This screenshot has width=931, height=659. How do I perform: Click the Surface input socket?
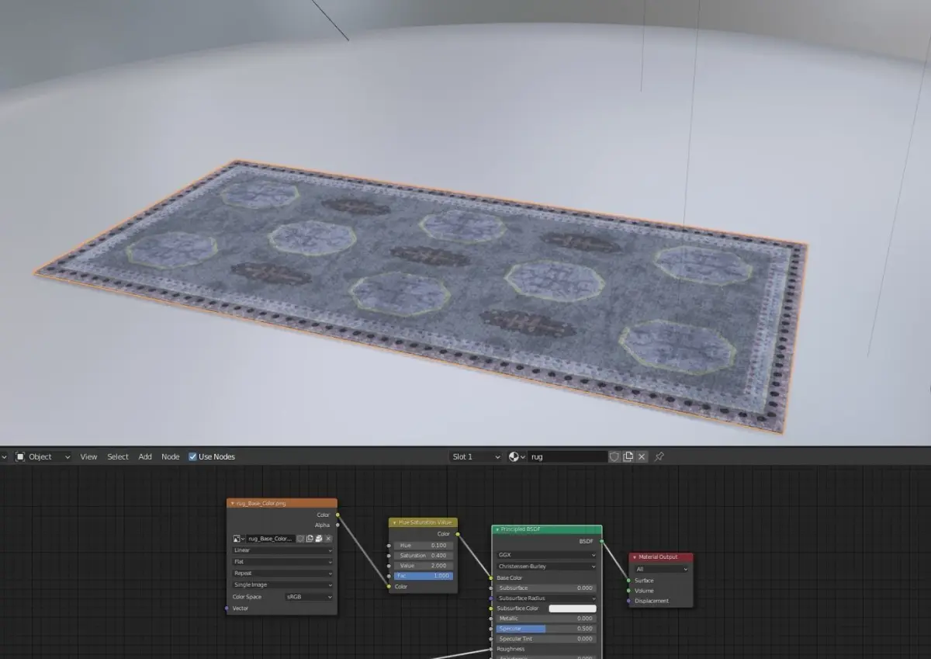click(x=628, y=581)
